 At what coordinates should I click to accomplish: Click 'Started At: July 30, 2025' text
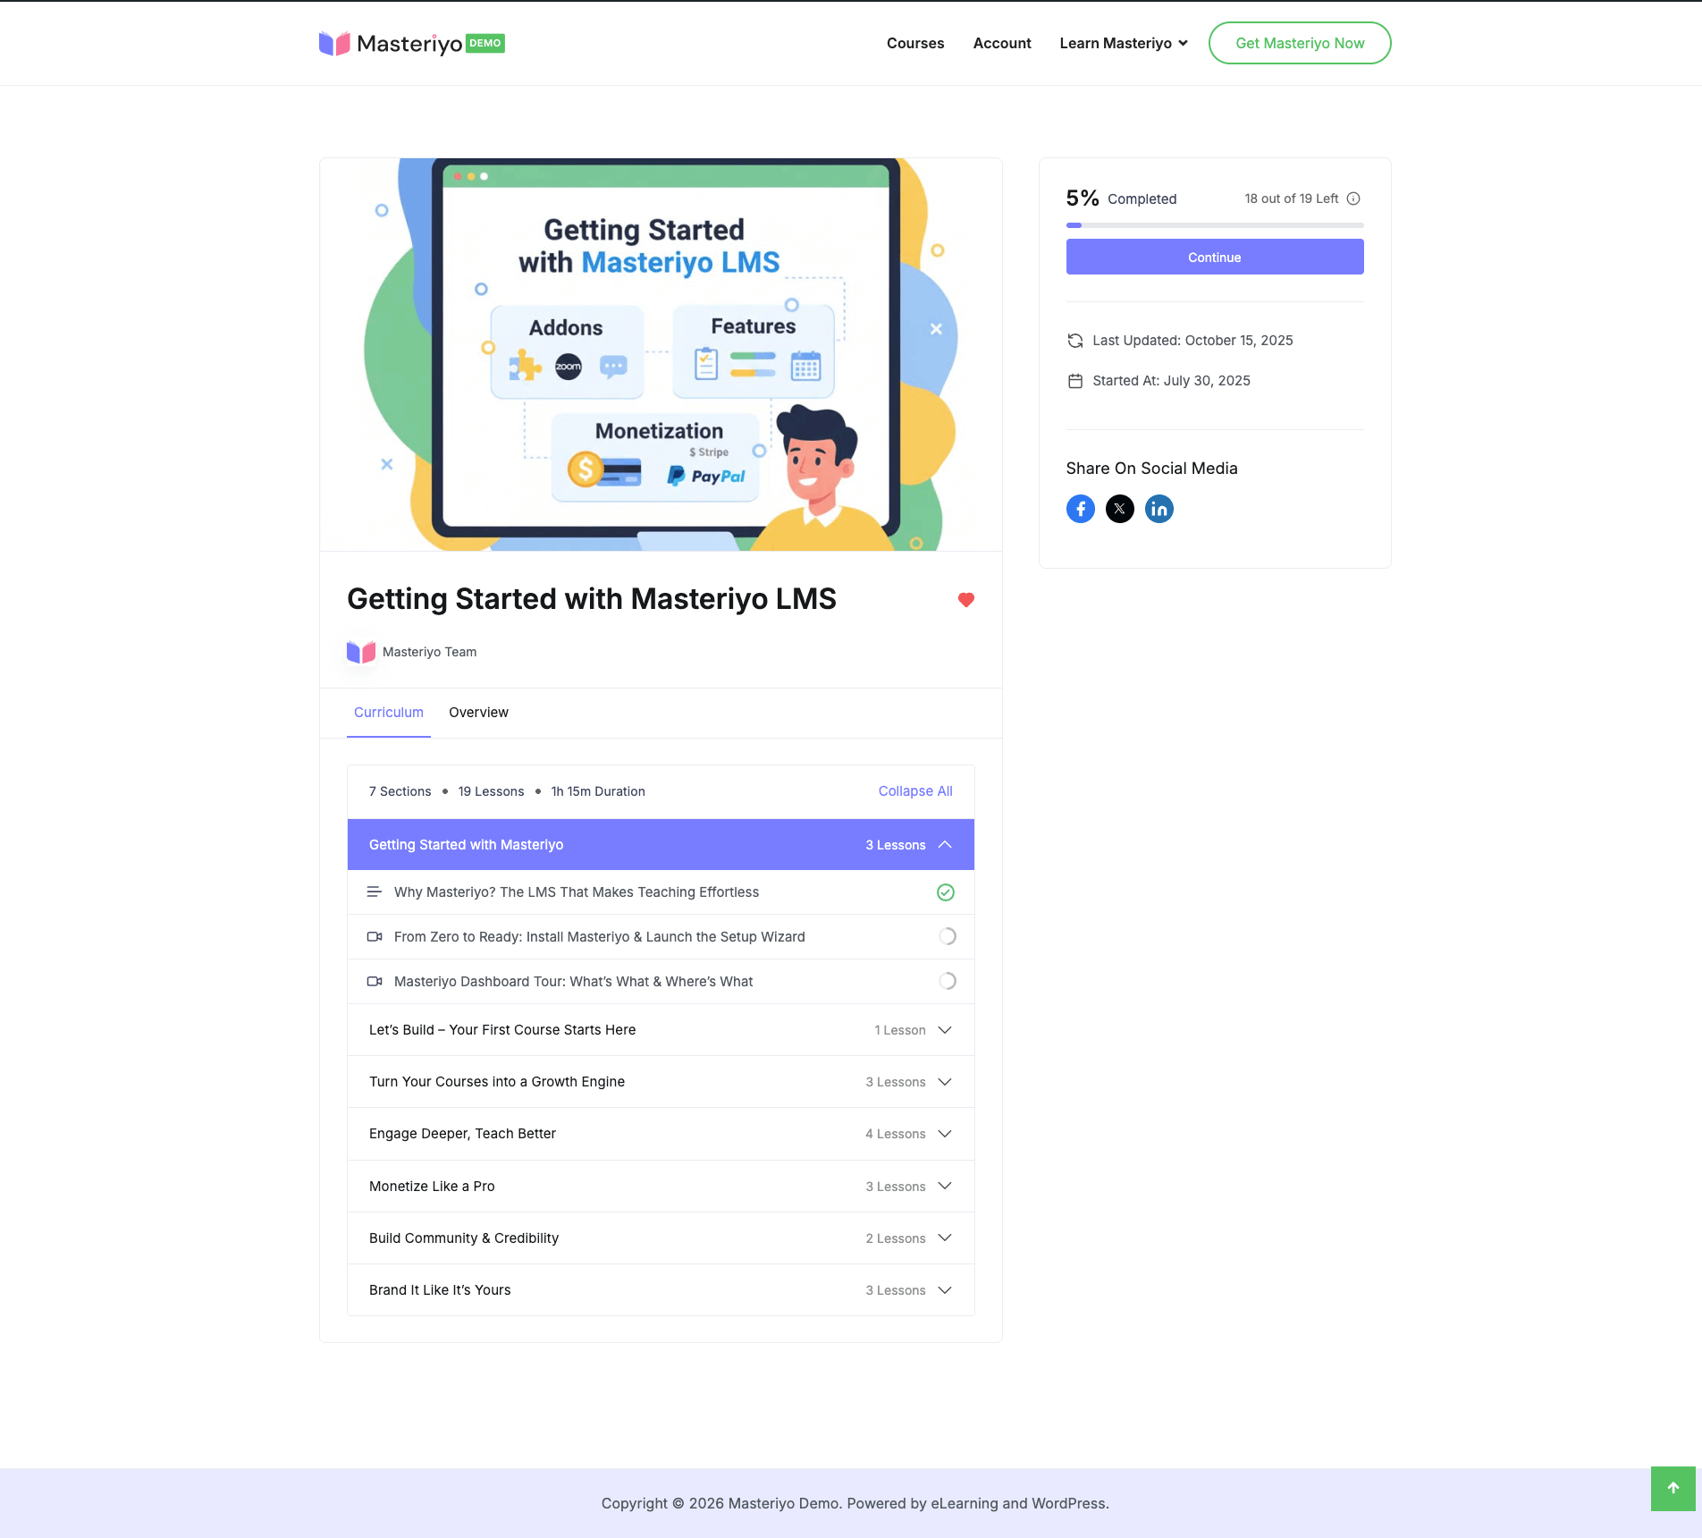point(1171,381)
